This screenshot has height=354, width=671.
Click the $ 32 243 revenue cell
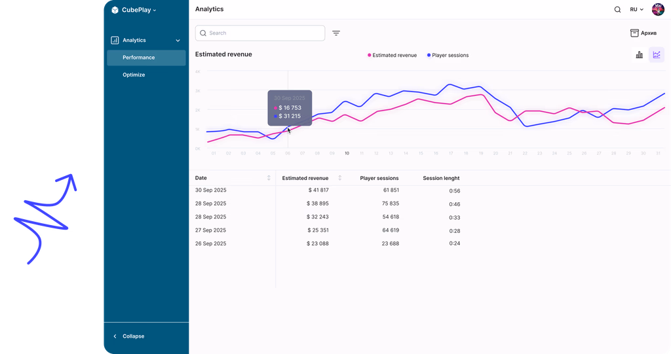318,217
